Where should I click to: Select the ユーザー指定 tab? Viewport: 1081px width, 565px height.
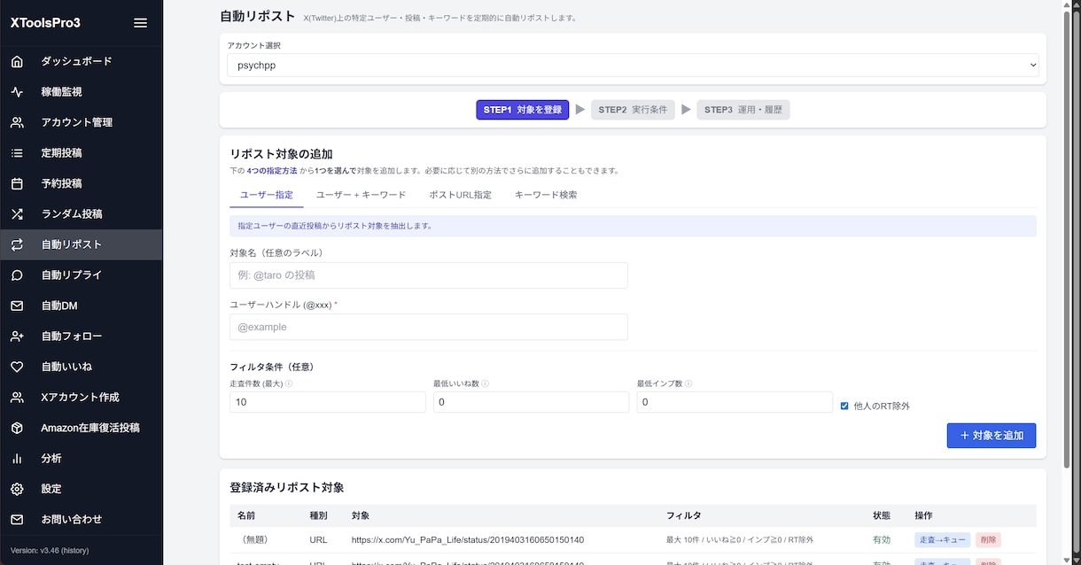tap(267, 195)
